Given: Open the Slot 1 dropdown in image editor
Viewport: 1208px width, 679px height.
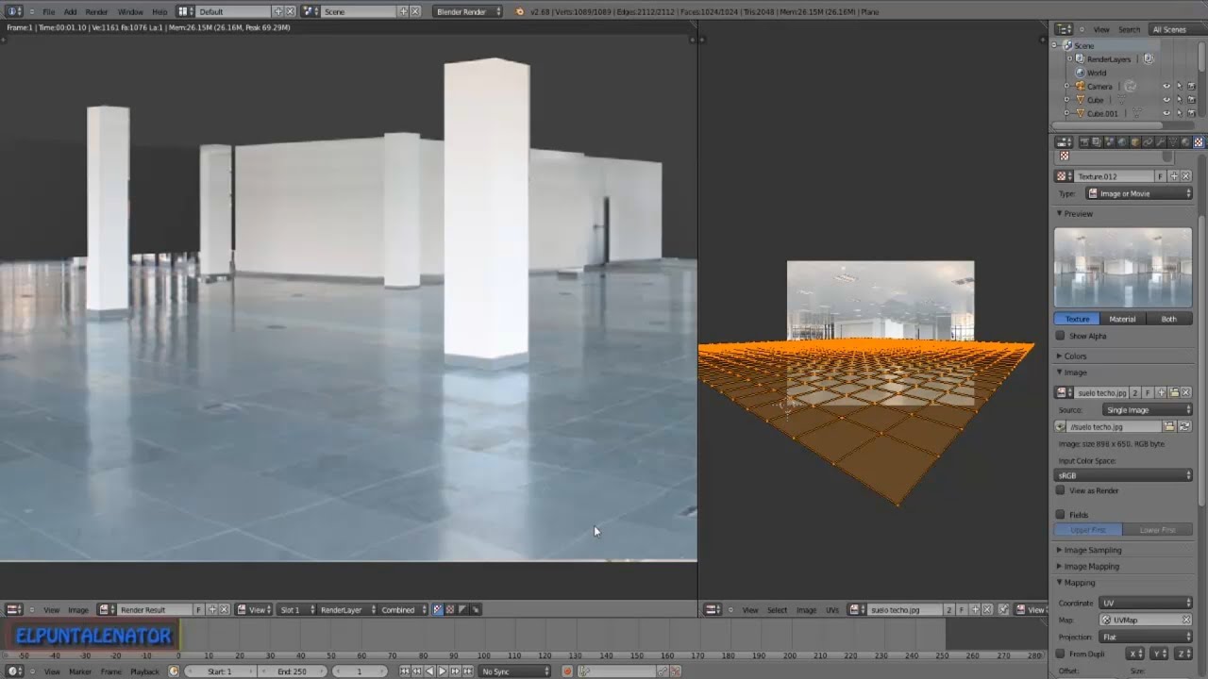Looking at the screenshot, I should pos(294,610).
